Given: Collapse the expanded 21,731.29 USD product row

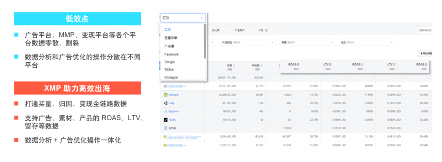Looking at the screenshot, I should 185,86.
